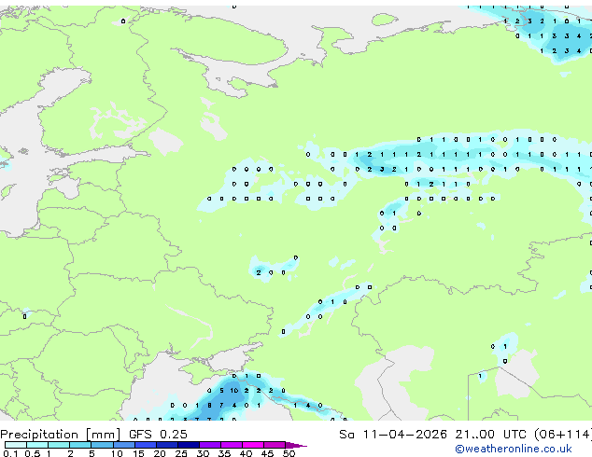This screenshot has width=592, height=457.
Task: Click the '(06+114)' forecast run label
Action: point(563,435)
